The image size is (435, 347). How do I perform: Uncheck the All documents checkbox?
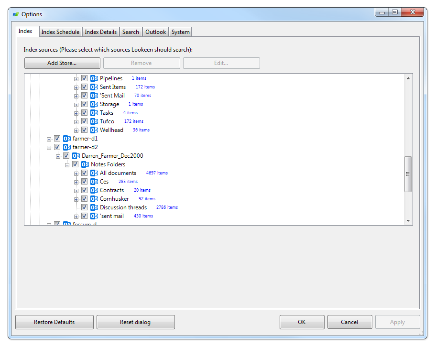click(x=85, y=173)
